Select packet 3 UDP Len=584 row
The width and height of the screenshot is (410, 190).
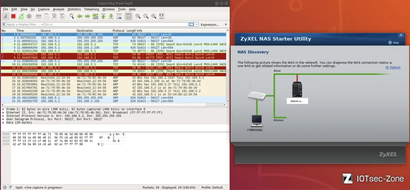(114, 41)
